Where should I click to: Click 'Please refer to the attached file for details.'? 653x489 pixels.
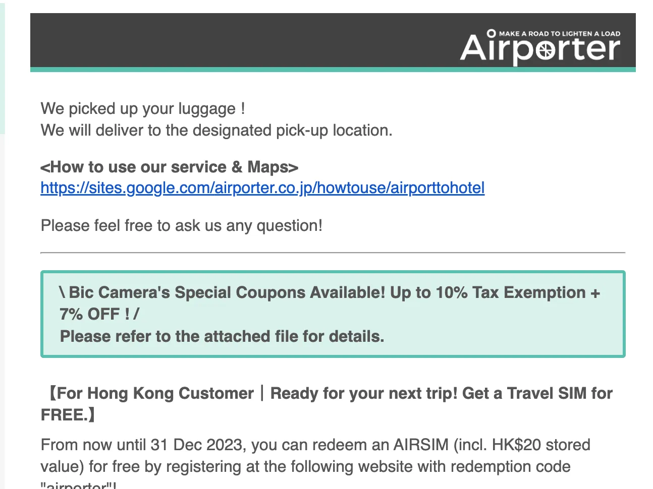(222, 336)
